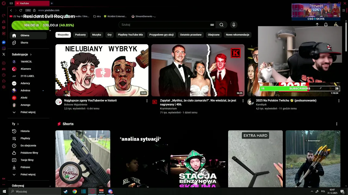This screenshot has width=348, height=195.
Task: Select the Playlisty YouTube Mix chip
Action: coord(130,35)
